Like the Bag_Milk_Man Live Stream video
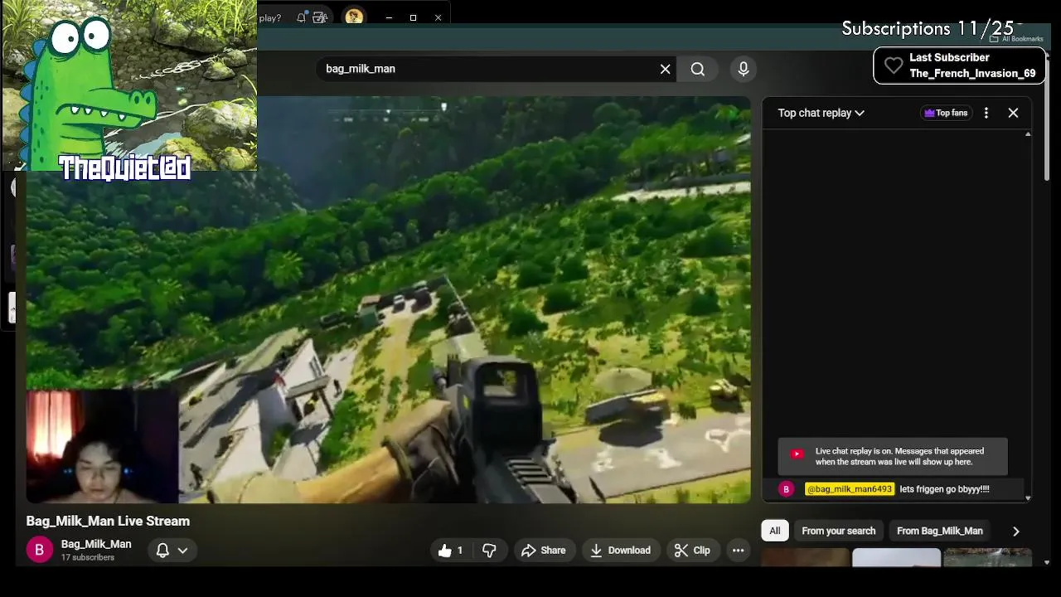Viewport: 1061px width, 597px height. (450, 551)
